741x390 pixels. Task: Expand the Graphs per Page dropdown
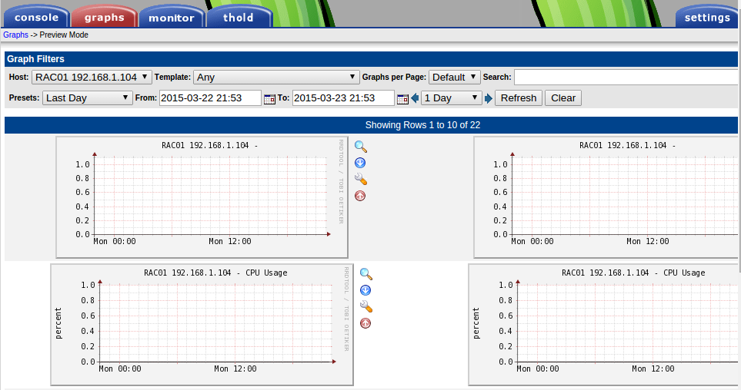(x=454, y=77)
